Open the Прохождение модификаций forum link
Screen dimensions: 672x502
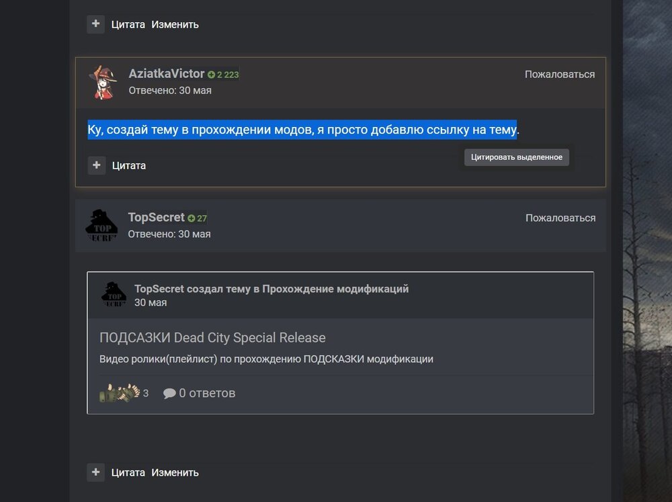pos(335,289)
